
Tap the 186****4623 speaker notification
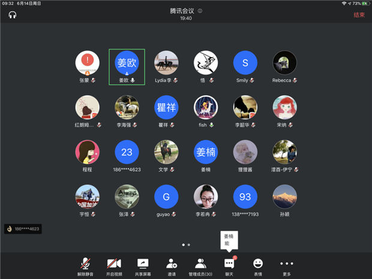click(x=23, y=229)
